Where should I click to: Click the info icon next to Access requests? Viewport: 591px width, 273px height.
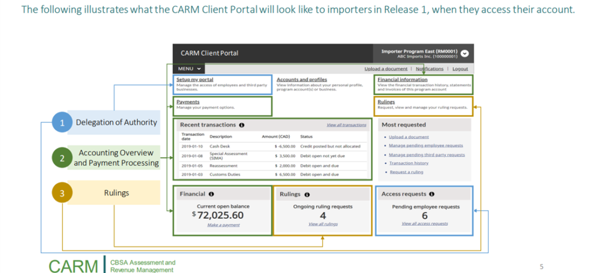pos(432,194)
